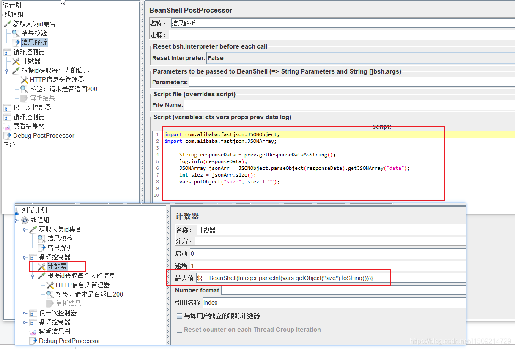Click the HTTP信息头管理器 icon in 计数器 window tree

[x=50, y=285]
